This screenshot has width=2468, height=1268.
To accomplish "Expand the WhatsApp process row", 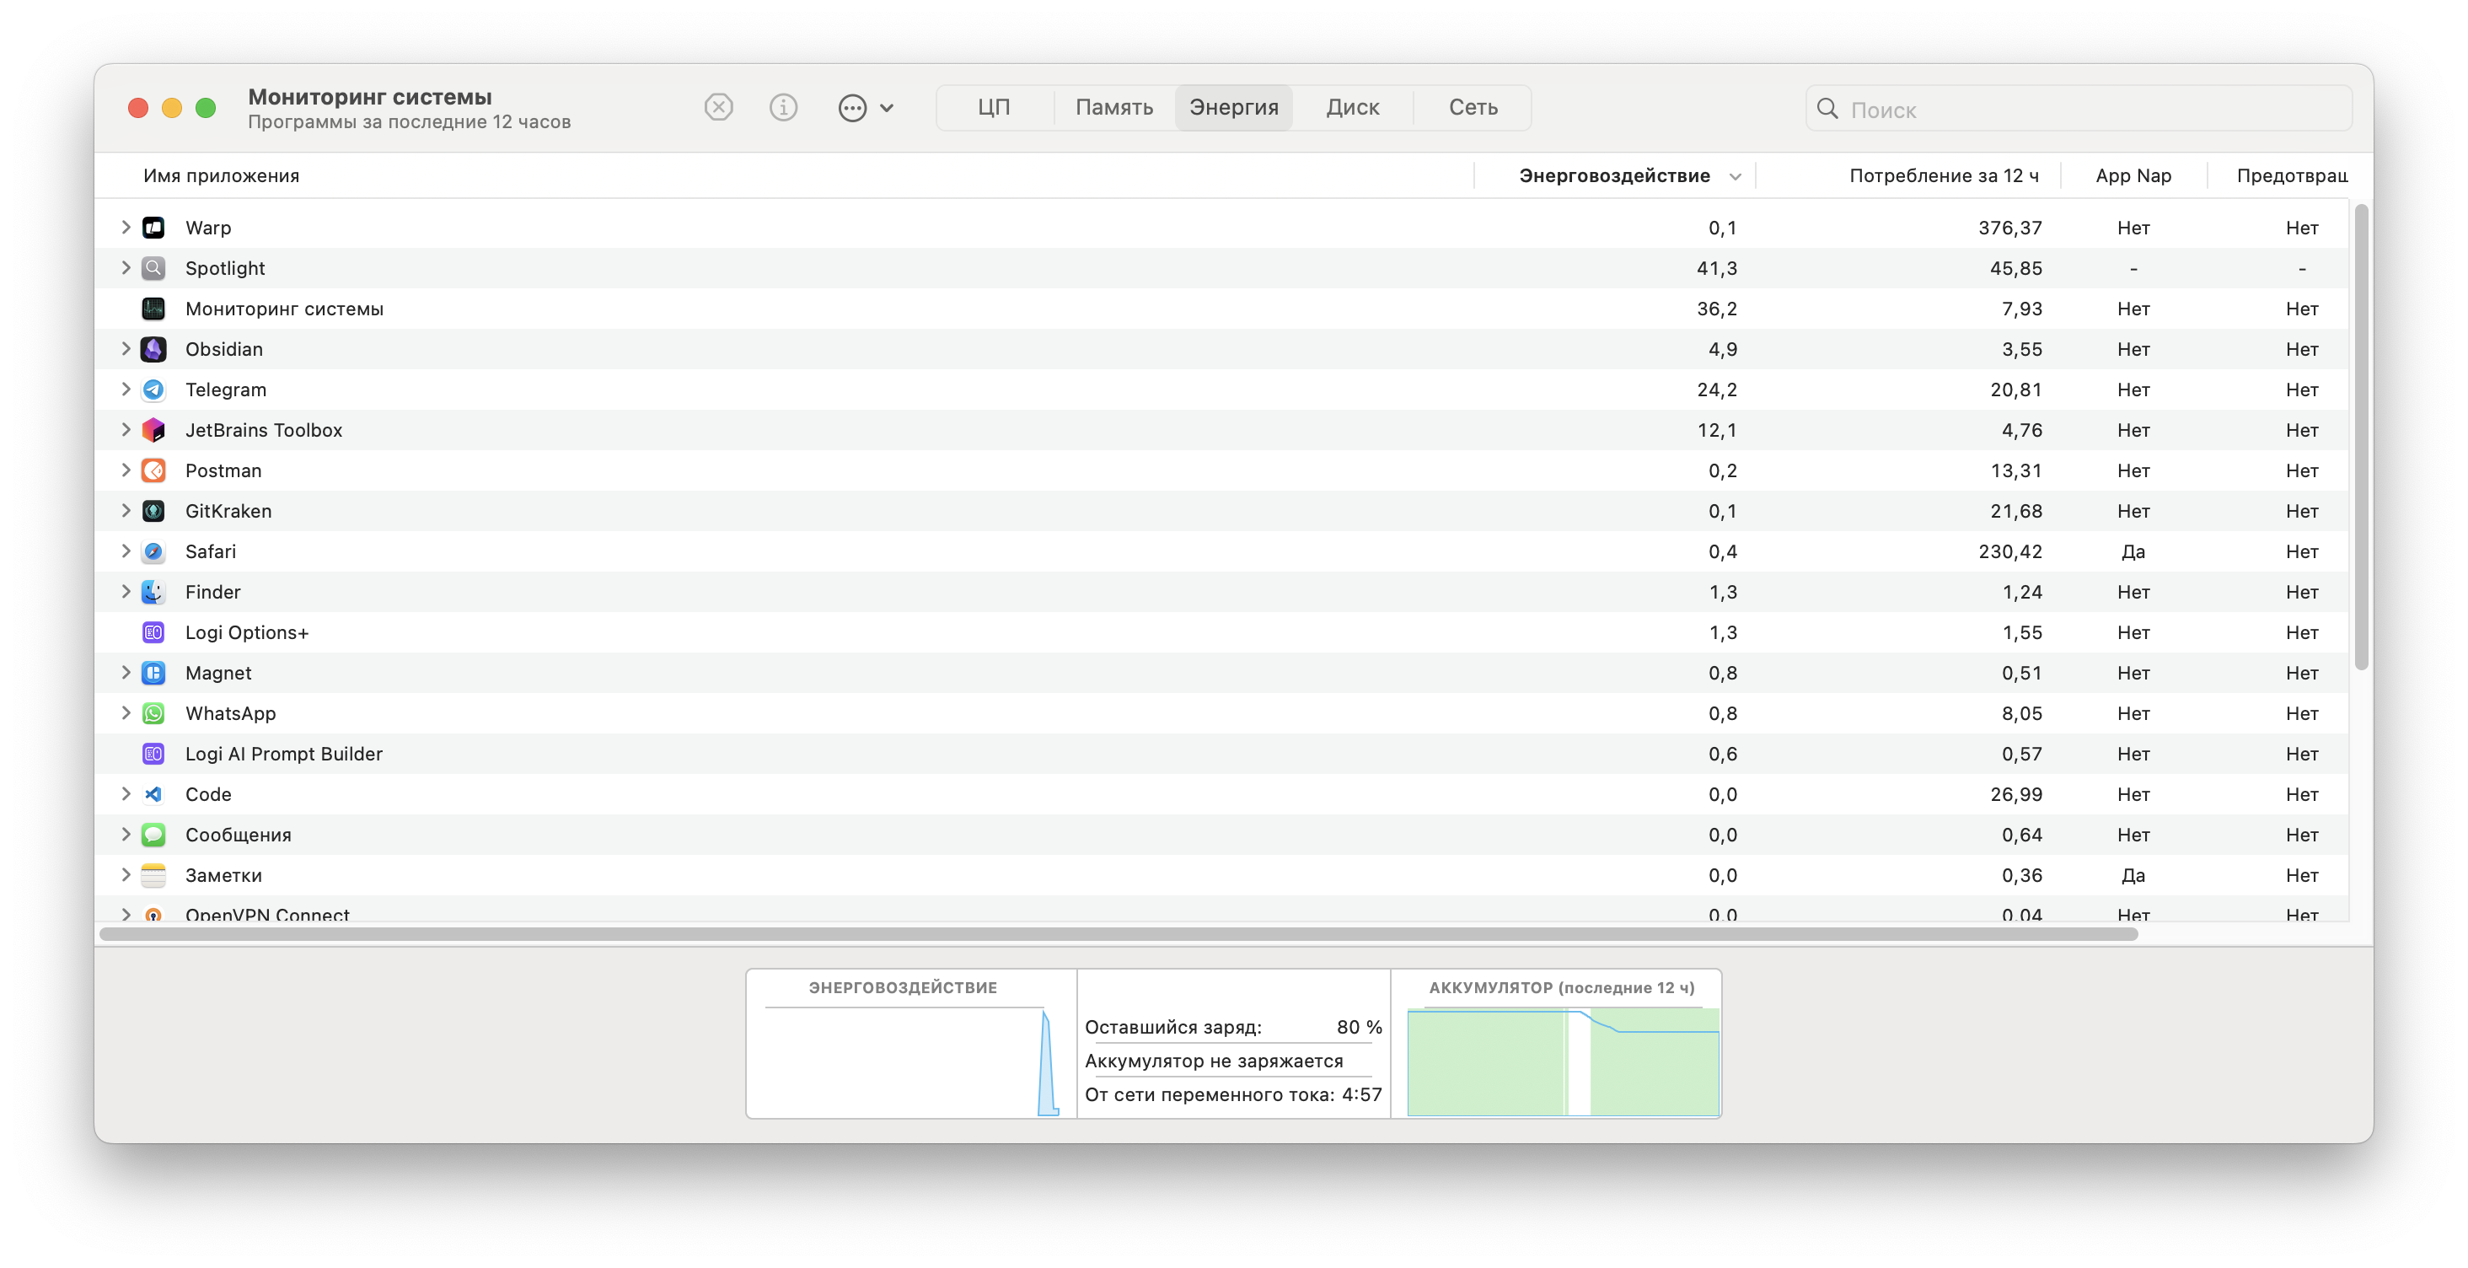I will click(126, 713).
